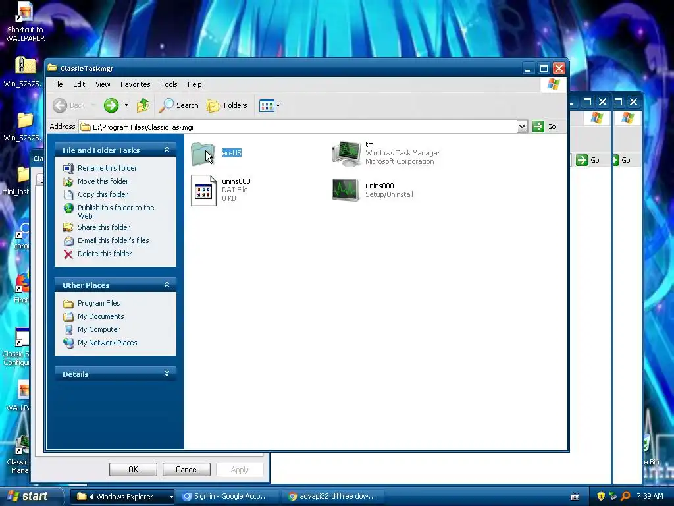
Task: Toggle the Folders pane button
Action: pyautogui.click(x=227, y=105)
